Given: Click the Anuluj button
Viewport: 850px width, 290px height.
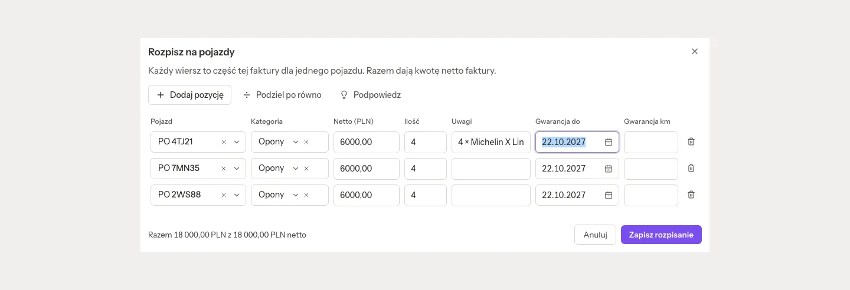Looking at the screenshot, I should point(595,235).
